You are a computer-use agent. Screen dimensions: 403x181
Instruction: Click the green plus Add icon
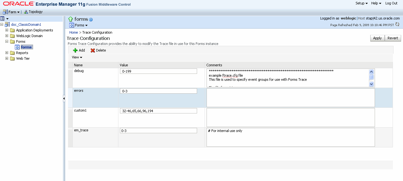coord(76,50)
